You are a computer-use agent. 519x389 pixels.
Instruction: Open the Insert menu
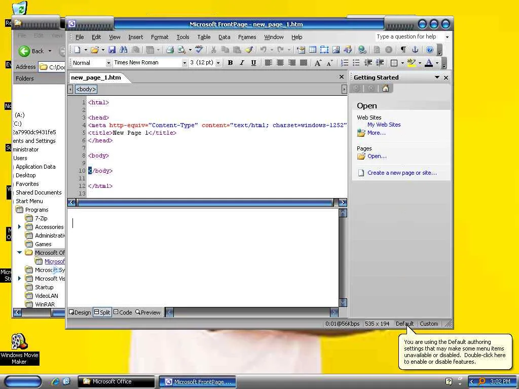tap(136, 37)
